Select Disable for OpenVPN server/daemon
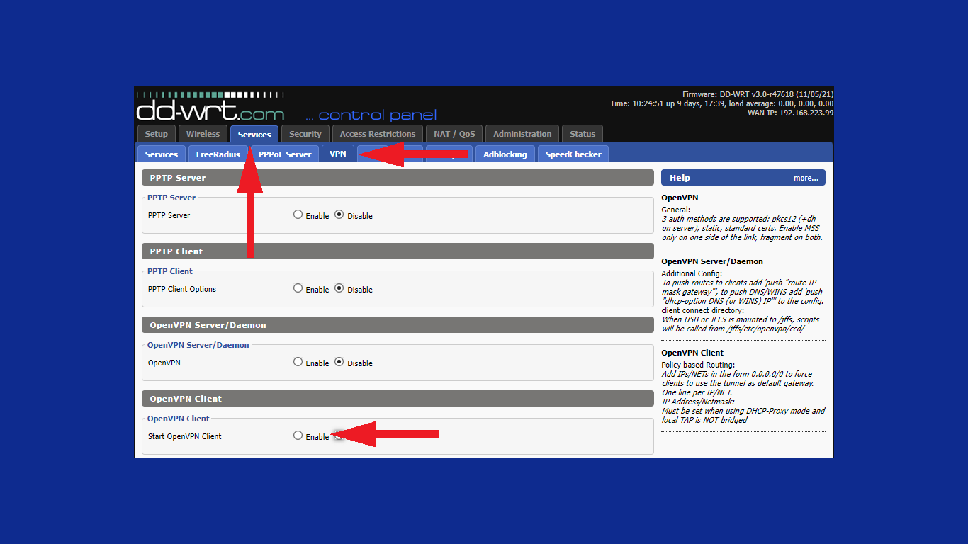 click(x=339, y=362)
